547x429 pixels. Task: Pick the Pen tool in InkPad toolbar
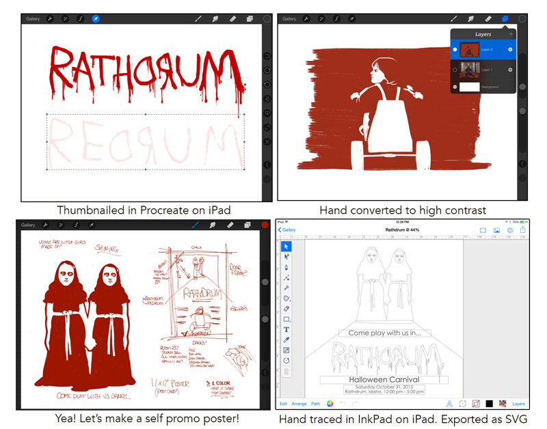click(x=286, y=267)
